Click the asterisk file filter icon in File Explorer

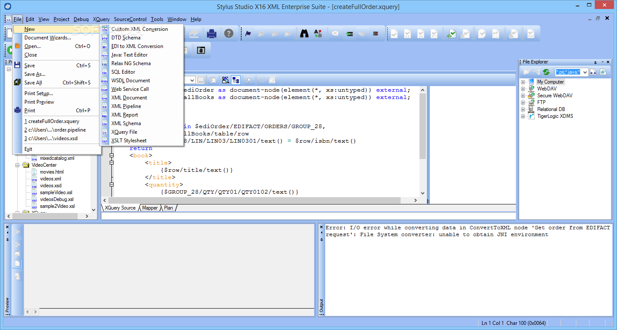point(593,72)
